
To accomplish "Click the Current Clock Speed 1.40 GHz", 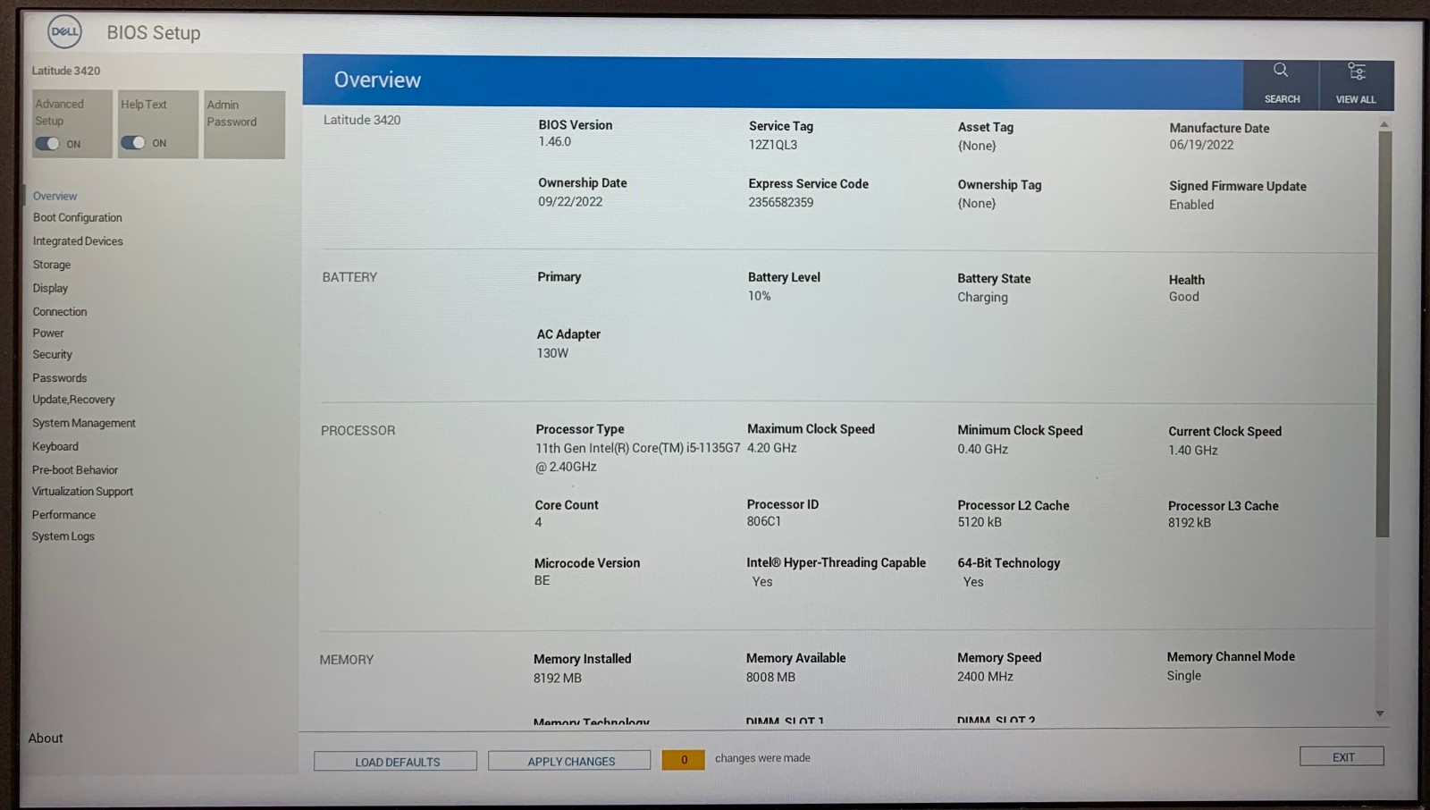I will point(1193,450).
